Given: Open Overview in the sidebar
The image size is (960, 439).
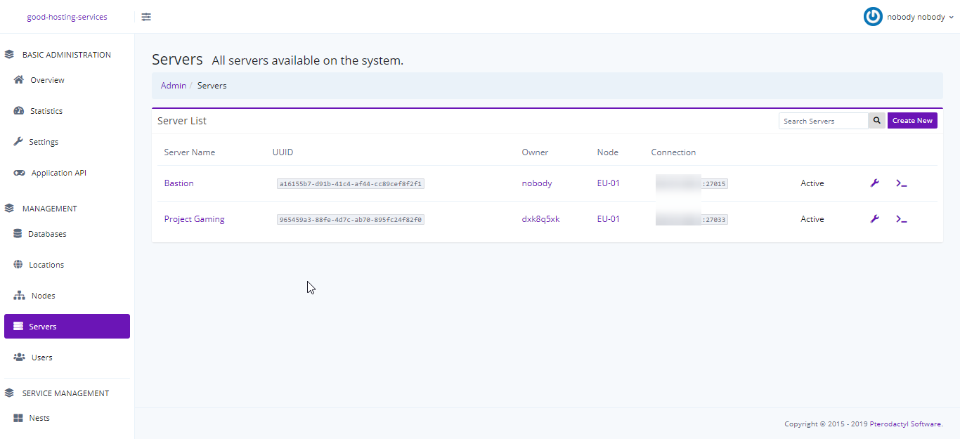Looking at the screenshot, I should 47,80.
